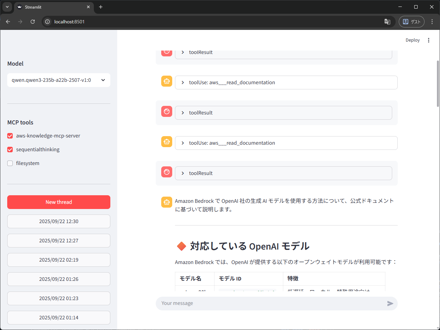
Task: Open the Model selection dropdown
Action: click(59, 80)
